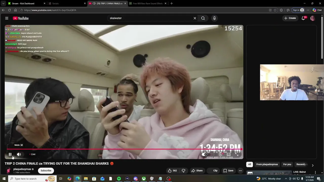This screenshot has height=182, width=324.
Task: Switch to the Socials browser tab
Action: [67, 4]
